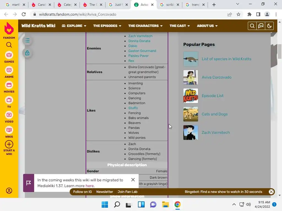Open the wiki Discuss speech-bubble icon
The height and width of the screenshot is (211, 282).
(x=261, y=26)
